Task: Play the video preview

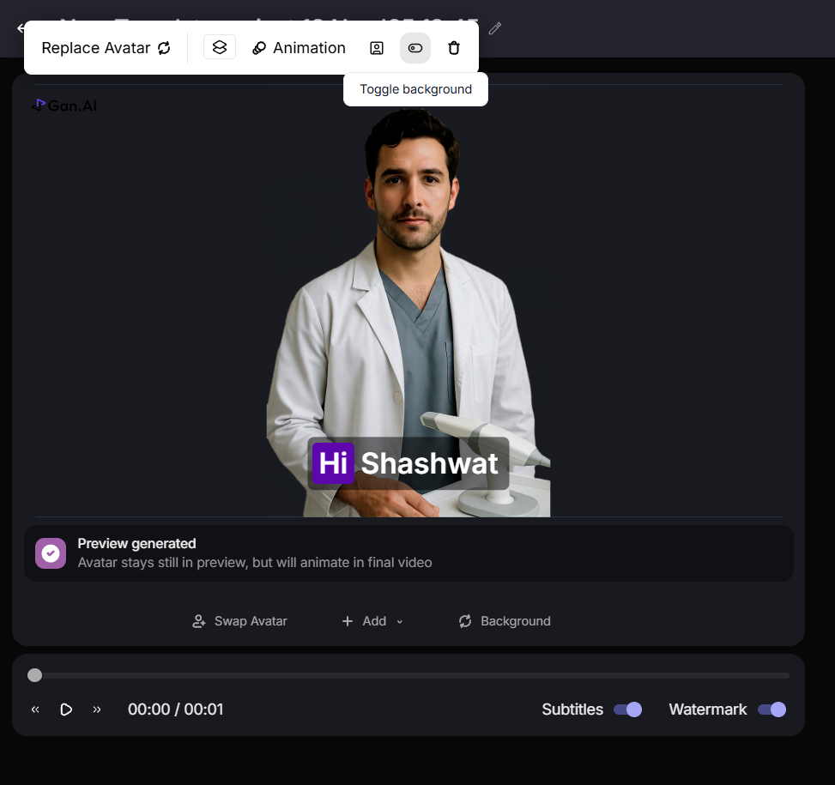Action: coord(66,710)
